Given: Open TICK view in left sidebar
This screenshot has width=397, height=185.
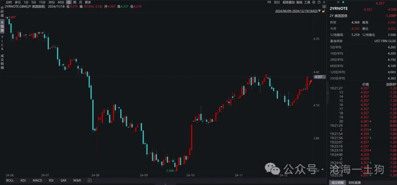Looking at the screenshot, I should (2, 43).
